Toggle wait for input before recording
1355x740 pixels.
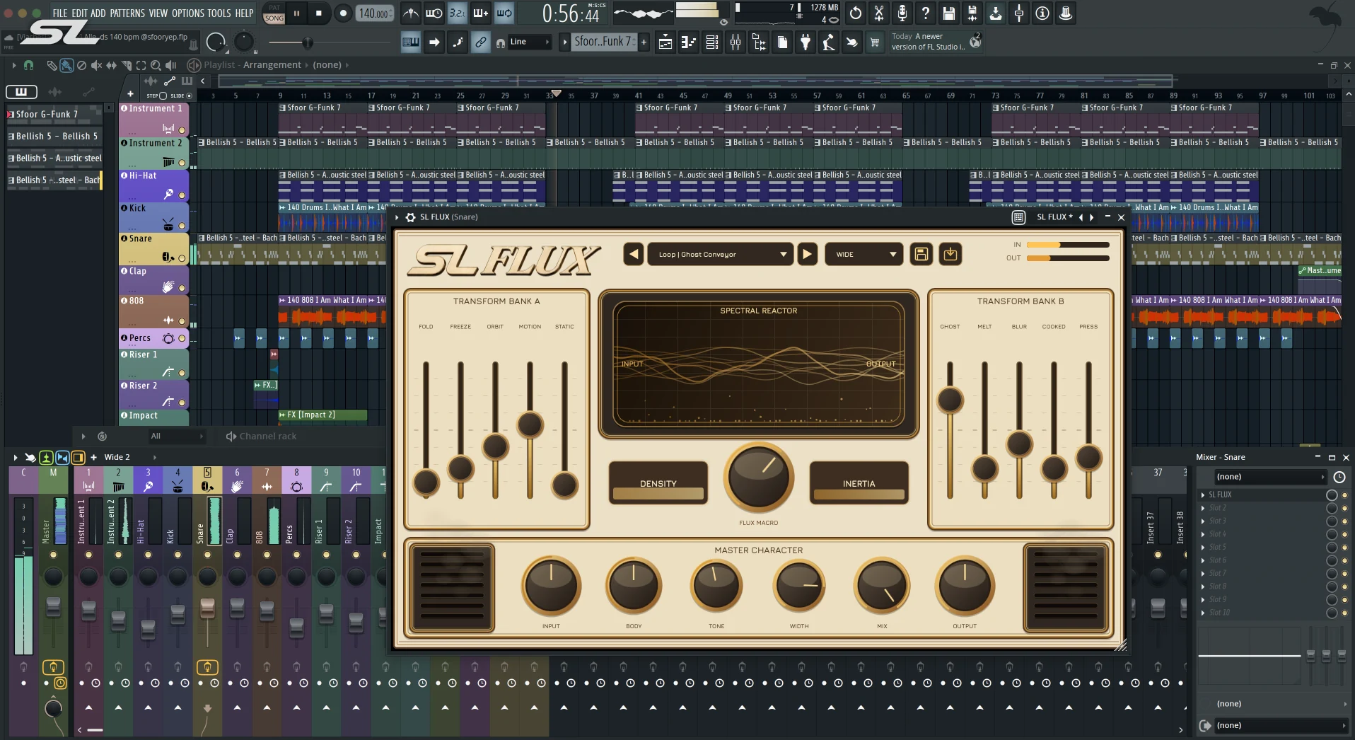point(434,13)
